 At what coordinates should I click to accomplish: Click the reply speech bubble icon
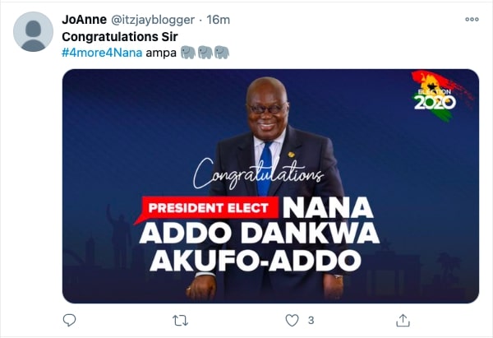coord(69,321)
